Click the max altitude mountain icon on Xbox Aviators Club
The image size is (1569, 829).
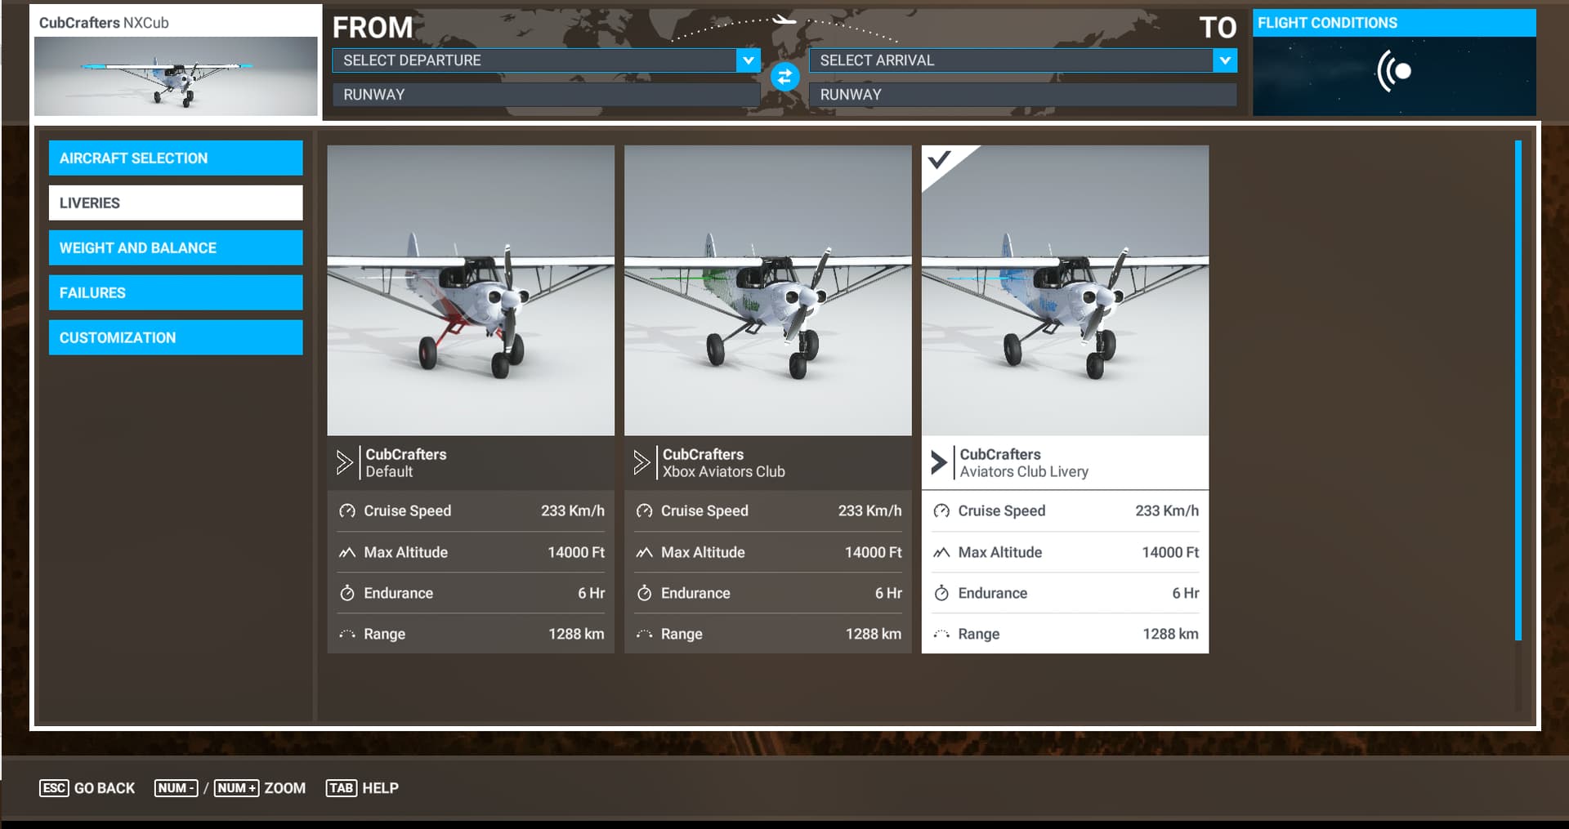click(643, 552)
